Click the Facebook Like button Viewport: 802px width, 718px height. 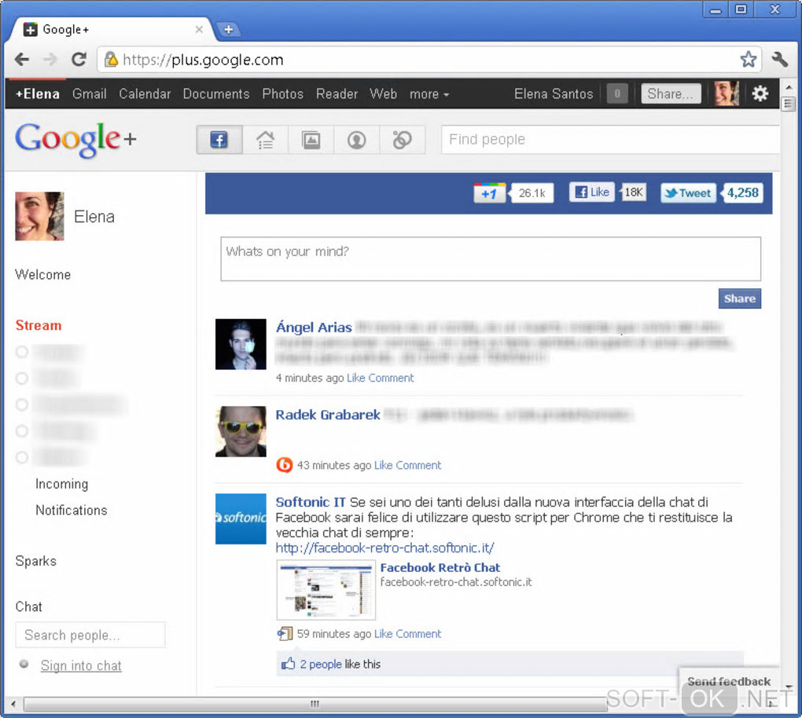(x=592, y=192)
